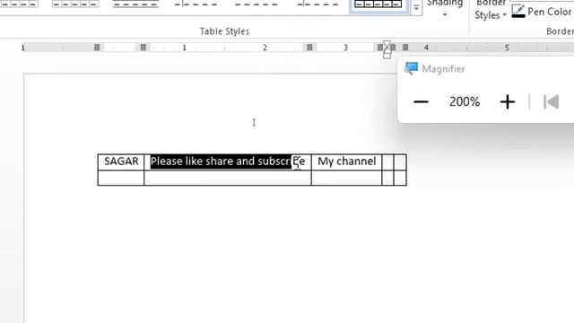Choose the Pen Color tool
The image size is (574, 323).
click(x=541, y=12)
